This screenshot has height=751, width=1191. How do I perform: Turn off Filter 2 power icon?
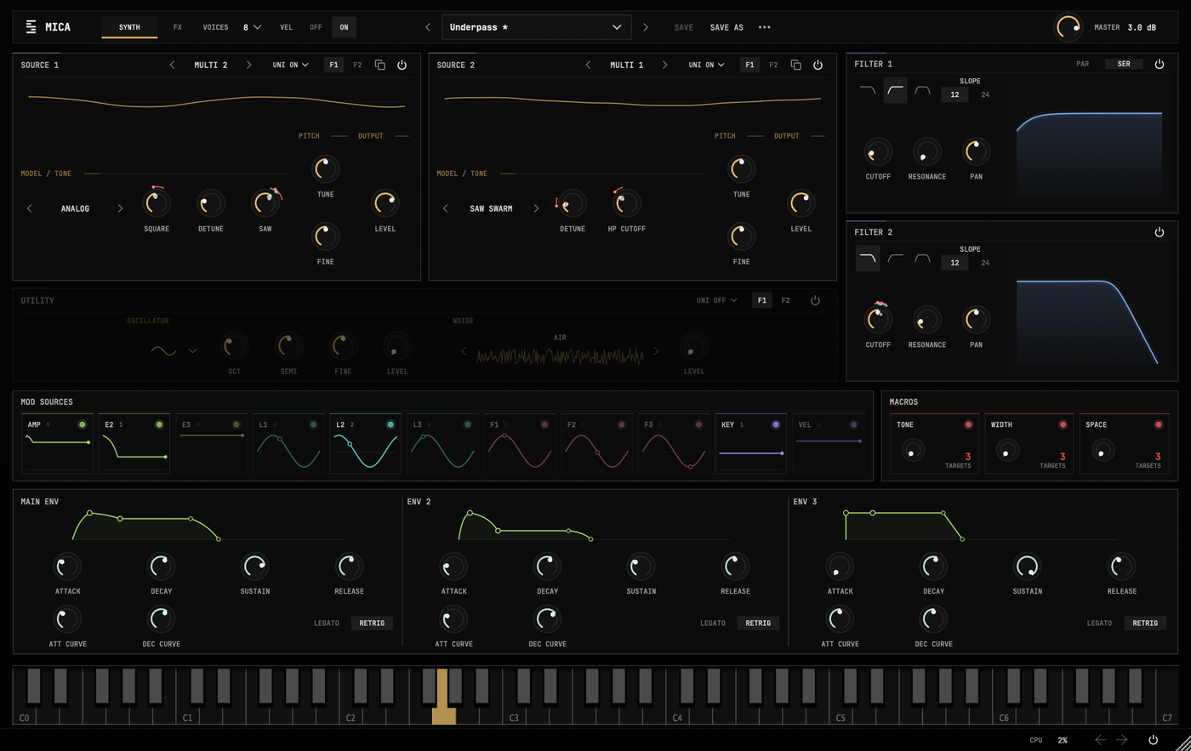point(1159,232)
